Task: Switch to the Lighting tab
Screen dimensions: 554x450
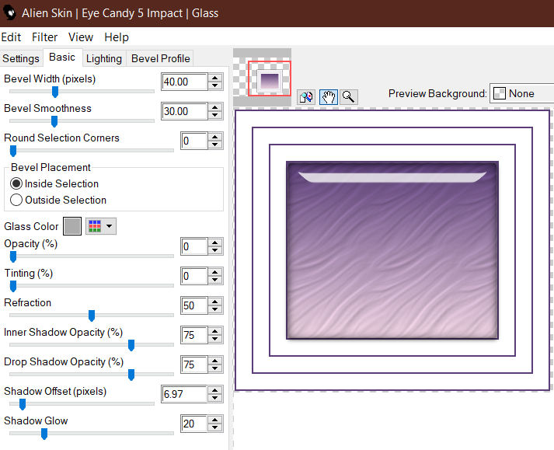Action: point(104,58)
